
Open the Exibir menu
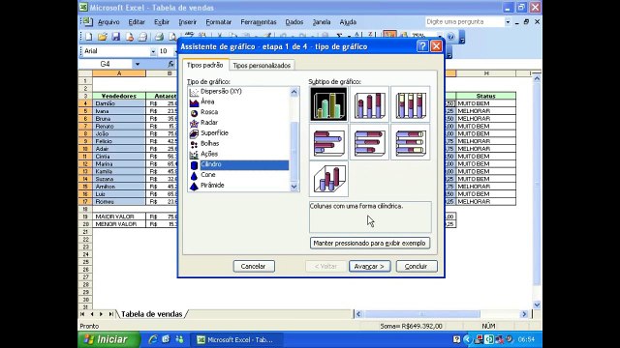tap(162, 22)
